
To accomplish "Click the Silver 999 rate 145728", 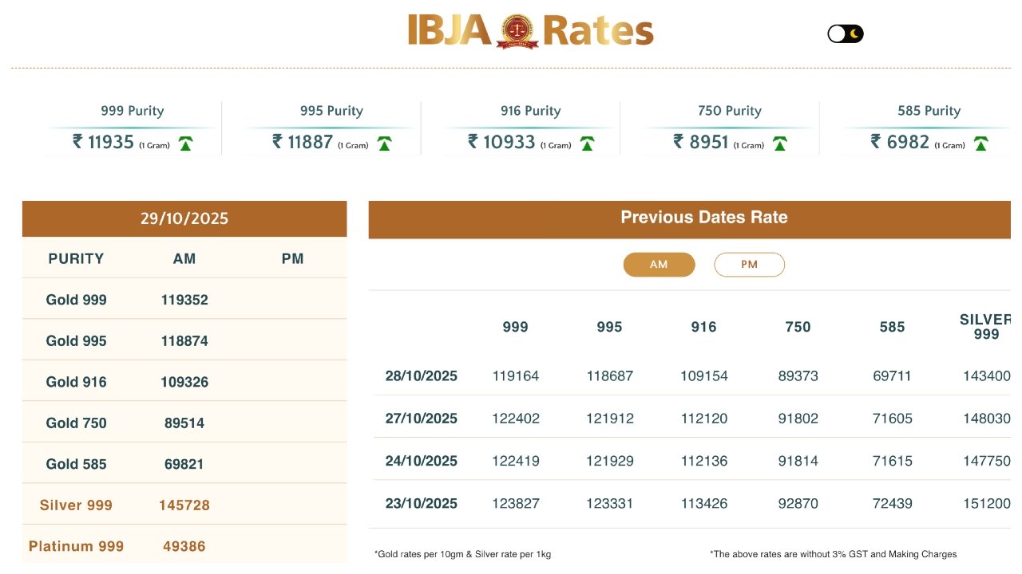I will click(x=184, y=505).
